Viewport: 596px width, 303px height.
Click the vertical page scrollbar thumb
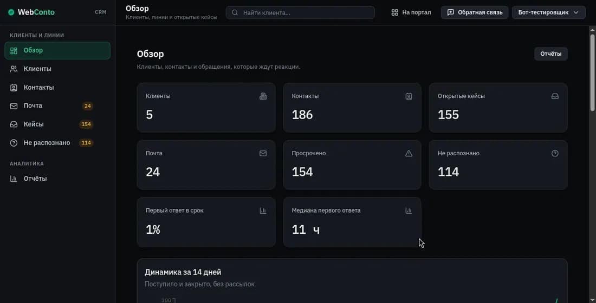click(592, 73)
